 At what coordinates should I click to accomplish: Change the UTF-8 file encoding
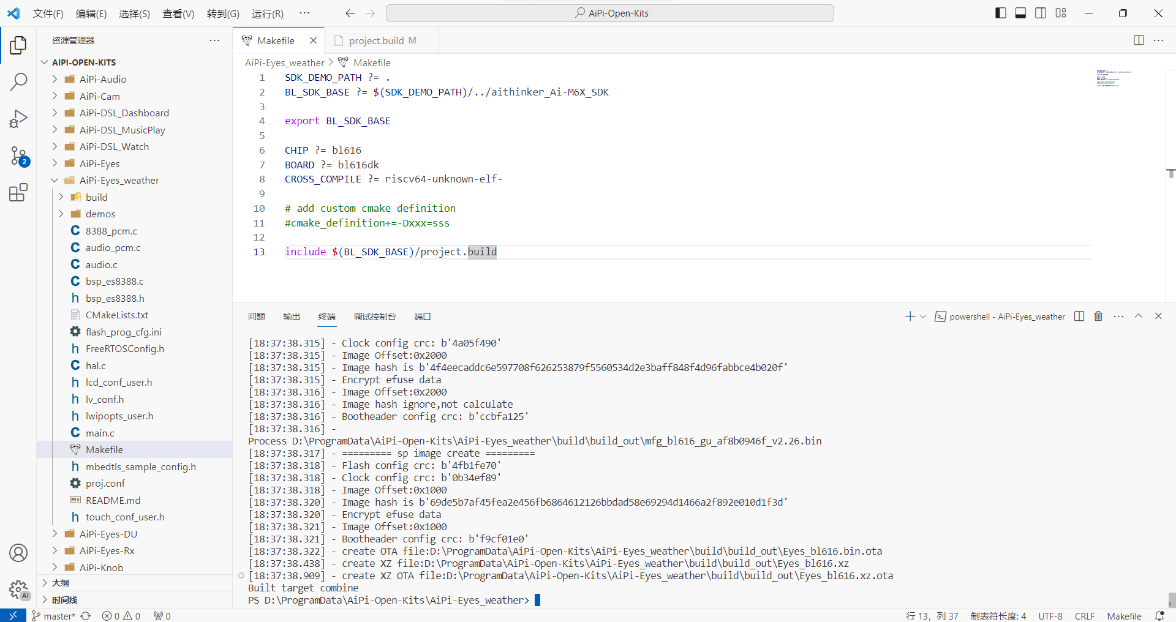(1050, 616)
